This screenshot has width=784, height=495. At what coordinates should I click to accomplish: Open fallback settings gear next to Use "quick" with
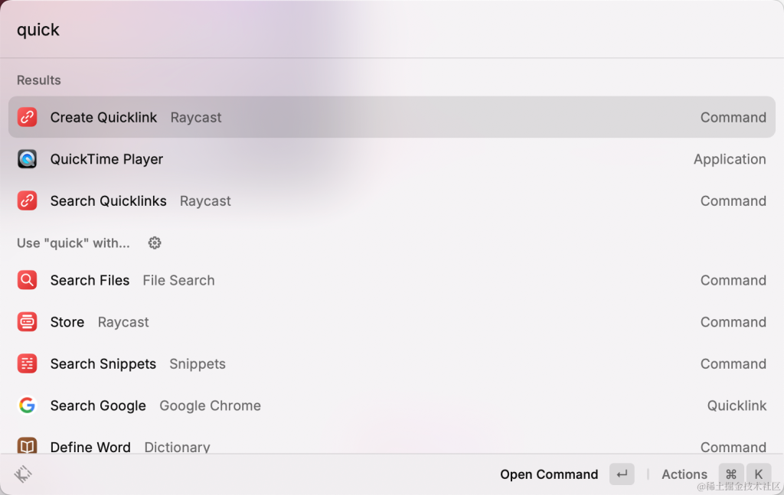[155, 243]
